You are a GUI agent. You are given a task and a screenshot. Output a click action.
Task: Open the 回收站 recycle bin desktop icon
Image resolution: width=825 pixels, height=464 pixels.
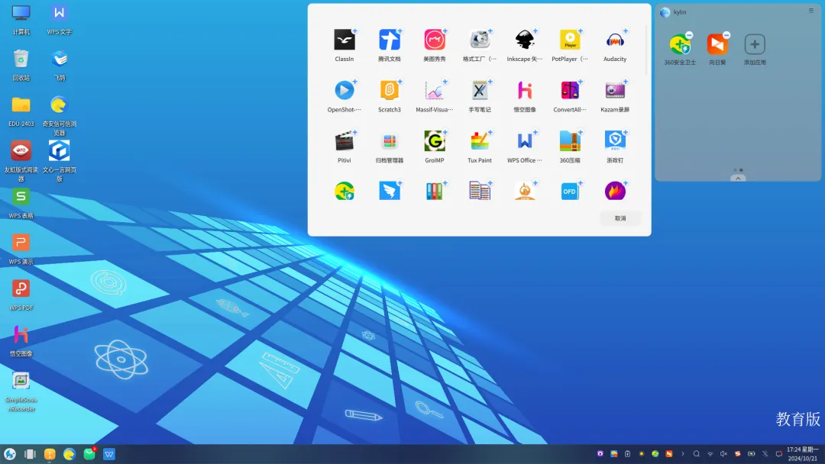[x=21, y=60]
